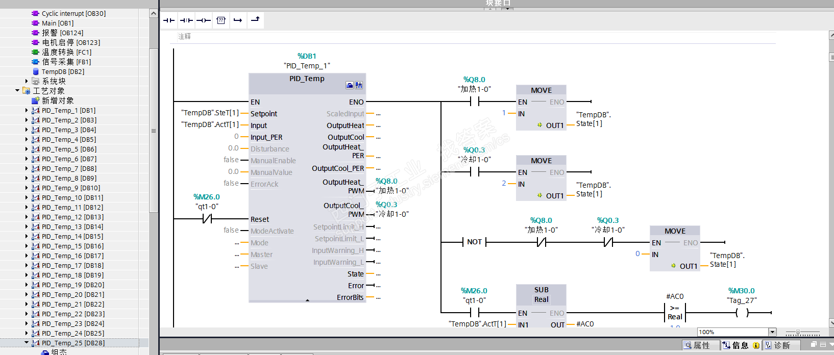The width and height of the screenshot is (834, 355).
Task: Insert an empty box instruction
Action: click(x=221, y=20)
